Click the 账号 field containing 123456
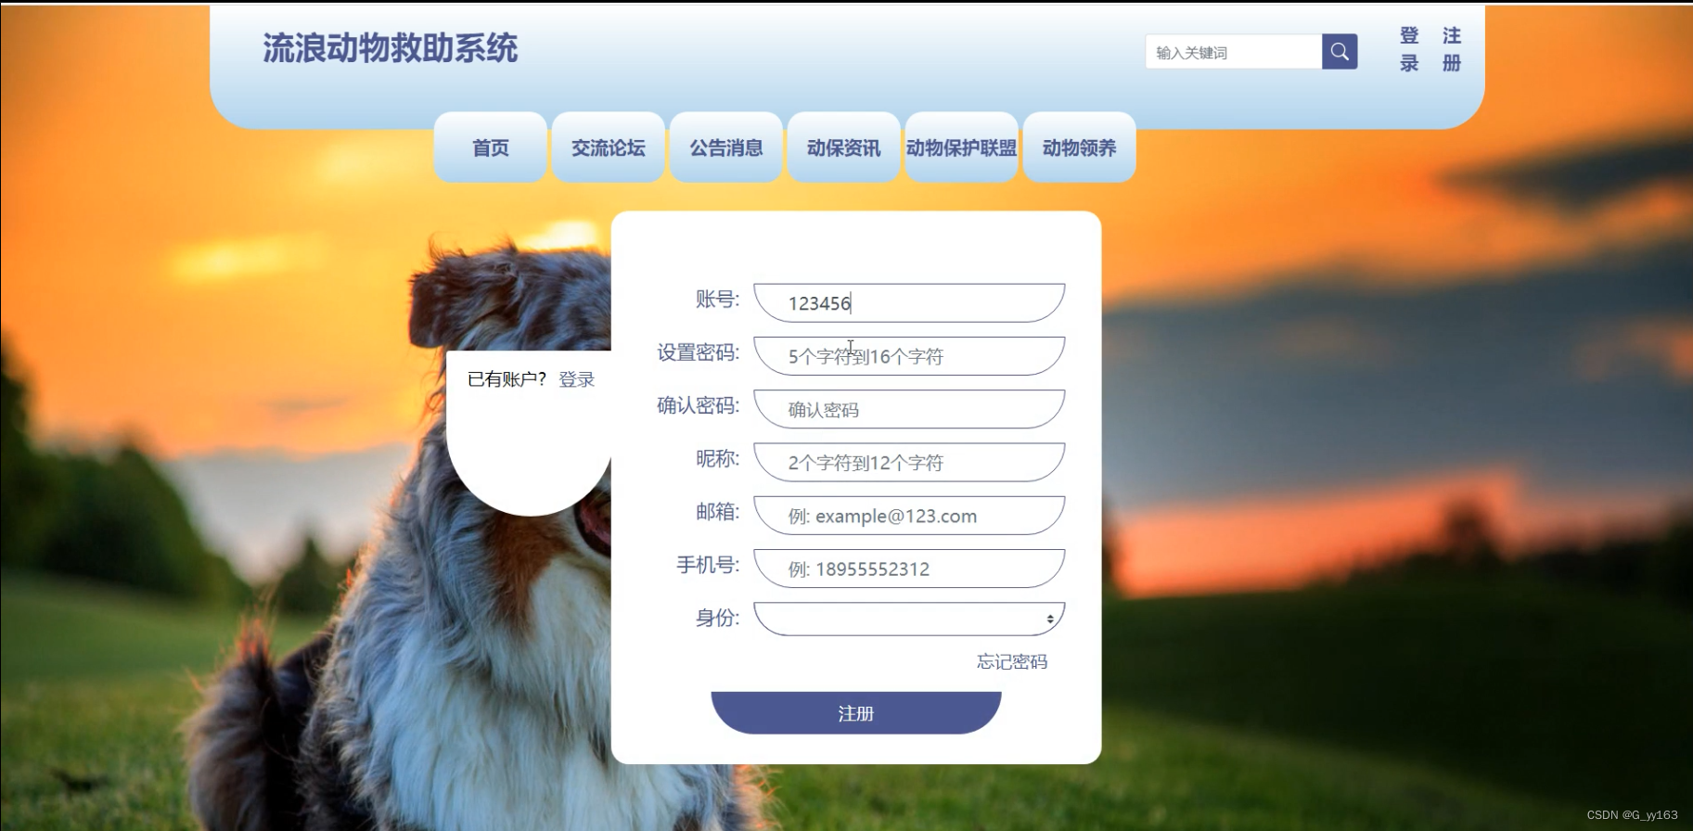Image resolution: width=1693 pixels, height=831 pixels. 909,303
